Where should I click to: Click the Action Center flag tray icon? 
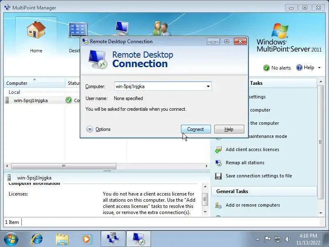267,239
